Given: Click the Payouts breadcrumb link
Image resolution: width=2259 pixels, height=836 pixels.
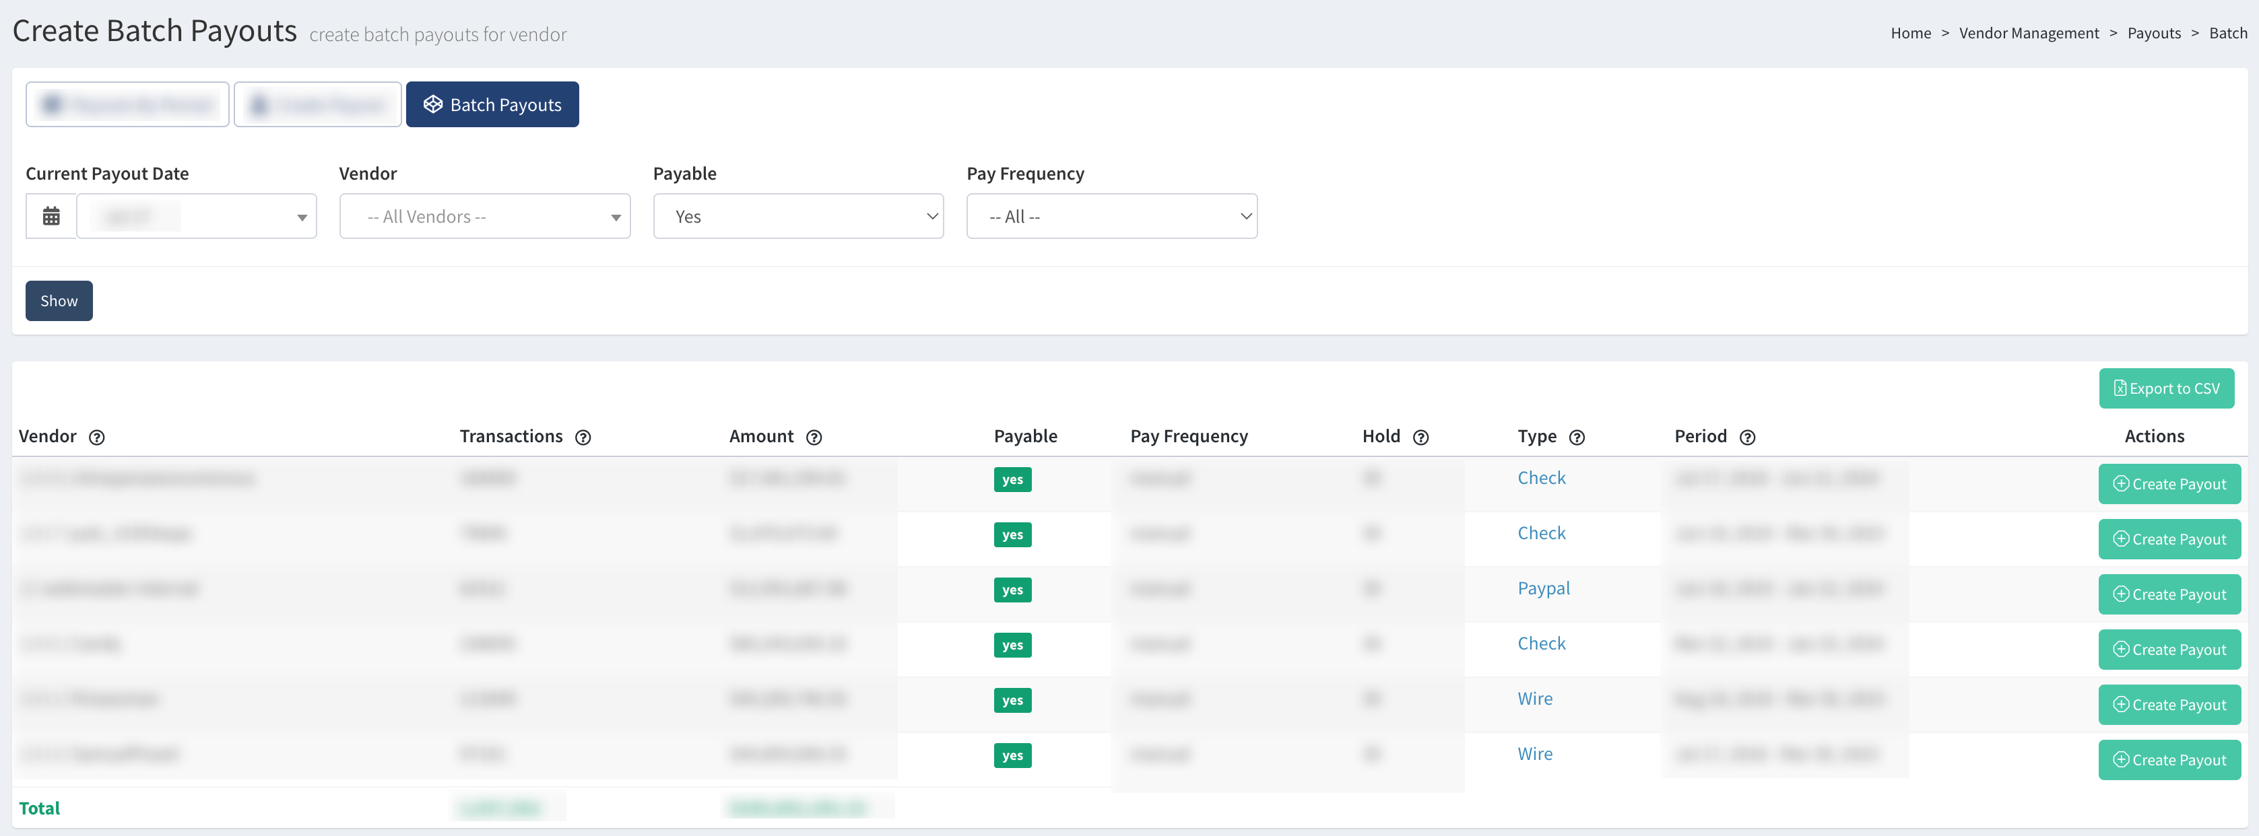Looking at the screenshot, I should 2153,33.
